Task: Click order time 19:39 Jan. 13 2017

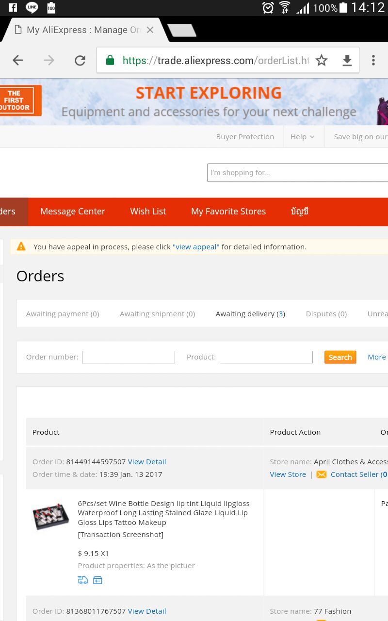Action: 131,474
